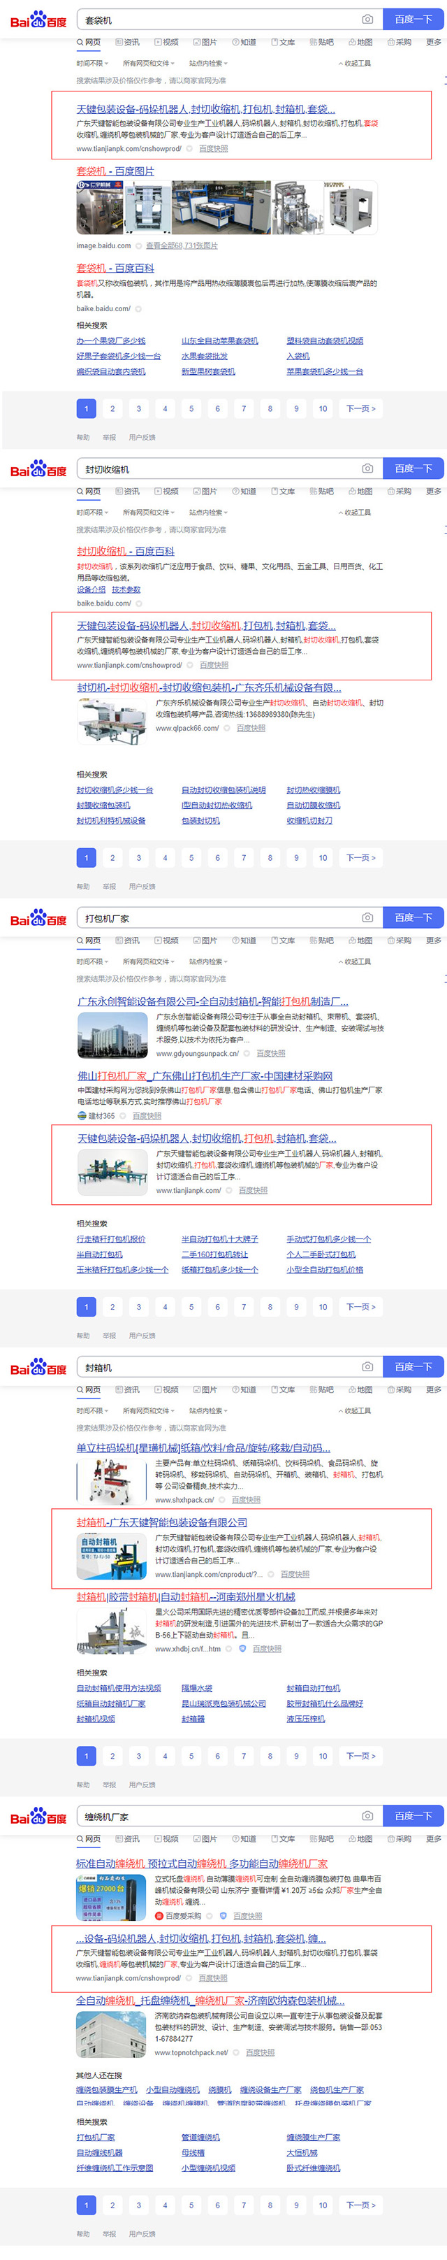This screenshot has height=2260, width=447.
Task: Open 站点内检索 dropdown under 封切收缩机 search
Action: pyautogui.click(x=207, y=513)
